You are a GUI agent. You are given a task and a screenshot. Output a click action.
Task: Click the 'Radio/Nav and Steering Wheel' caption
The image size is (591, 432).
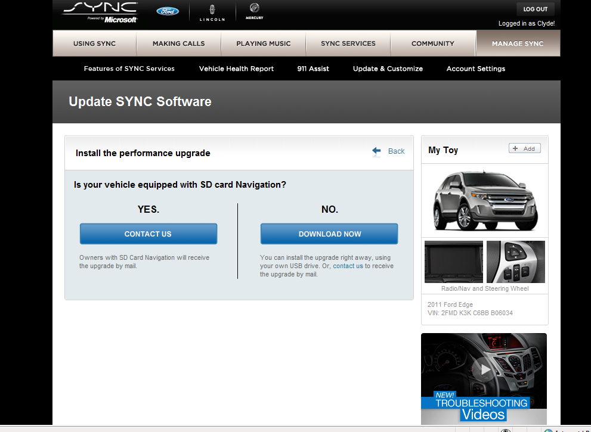(x=485, y=288)
